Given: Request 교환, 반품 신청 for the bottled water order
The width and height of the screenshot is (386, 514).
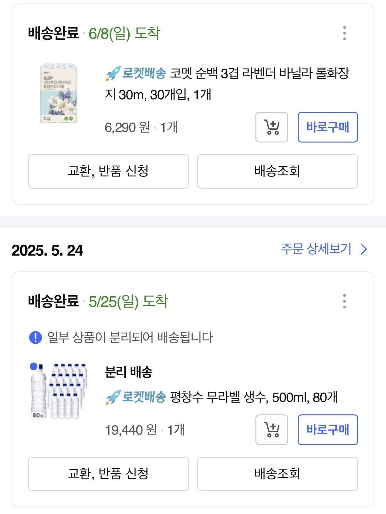Looking at the screenshot, I should click(109, 474).
